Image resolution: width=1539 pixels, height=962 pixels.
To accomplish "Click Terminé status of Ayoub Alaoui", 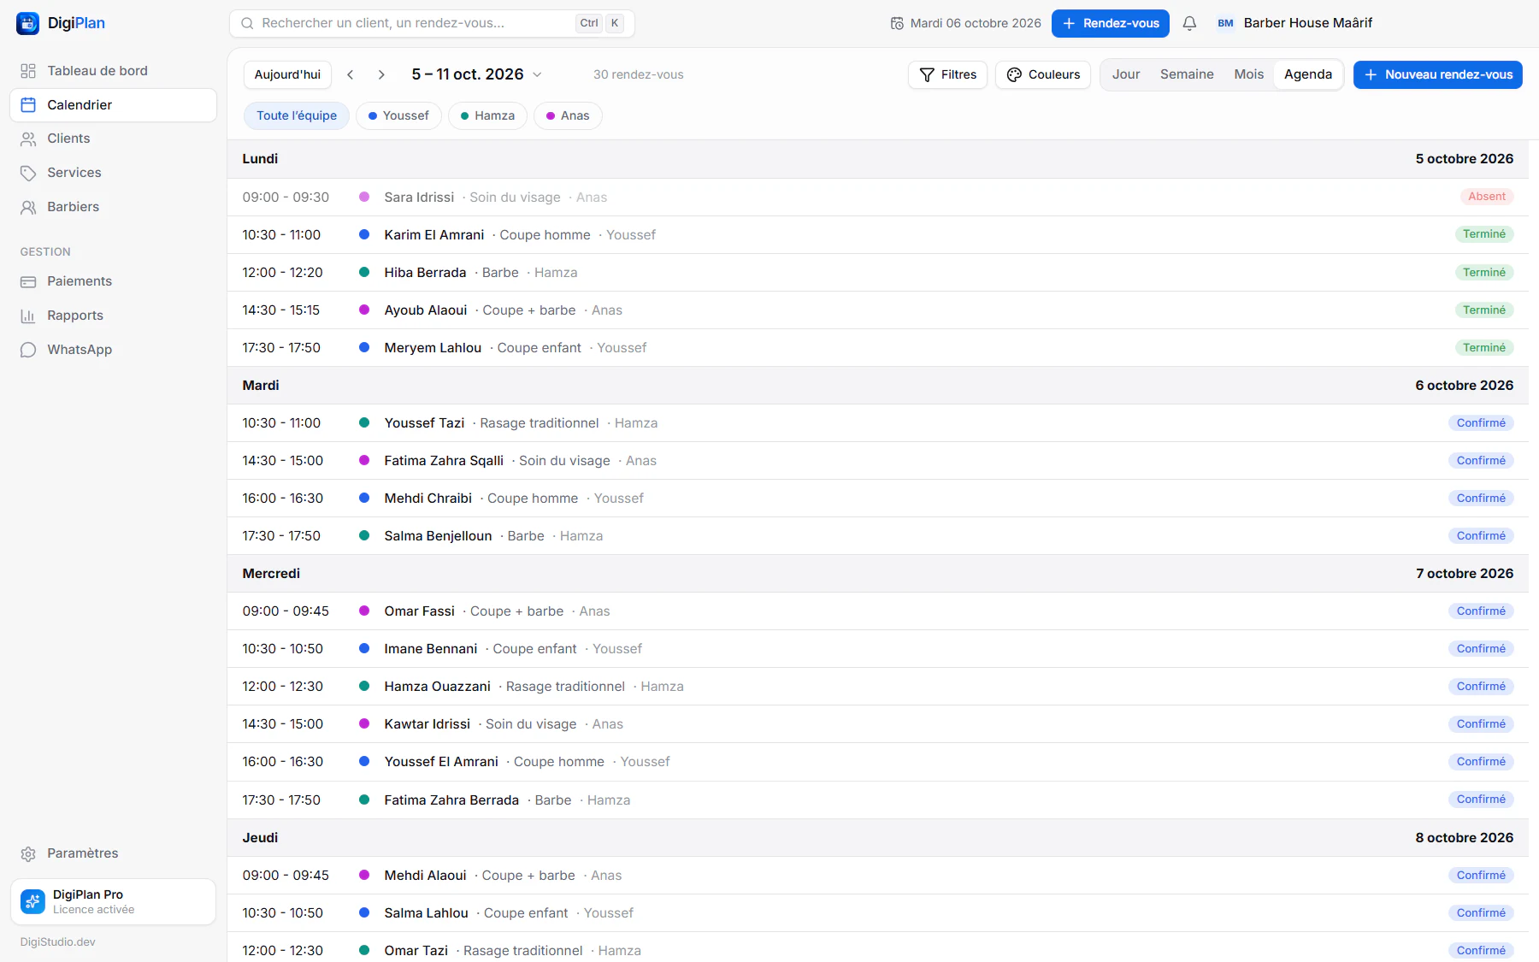I will tap(1483, 310).
